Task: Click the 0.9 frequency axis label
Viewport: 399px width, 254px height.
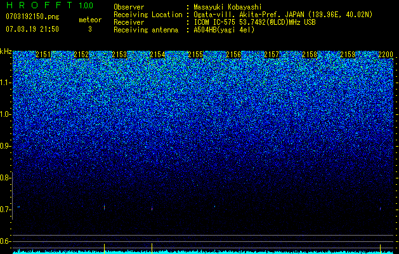Action: (x=6, y=146)
